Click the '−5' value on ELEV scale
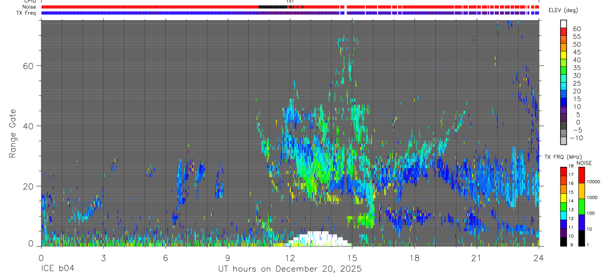This screenshot has width=606, height=279. tap(576, 130)
